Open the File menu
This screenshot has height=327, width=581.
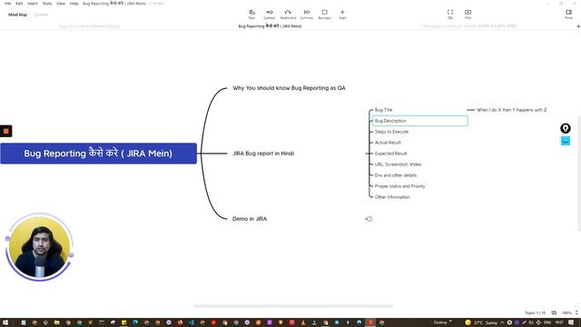click(7, 4)
